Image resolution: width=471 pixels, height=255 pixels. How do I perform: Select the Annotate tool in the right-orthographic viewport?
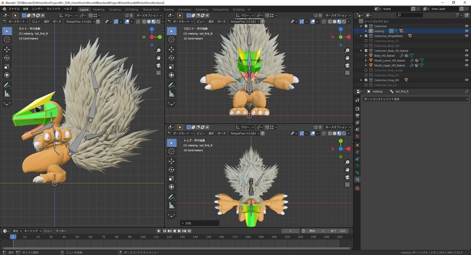tap(7, 85)
